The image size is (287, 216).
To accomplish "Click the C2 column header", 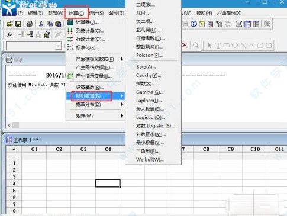I will tap(59, 149).
